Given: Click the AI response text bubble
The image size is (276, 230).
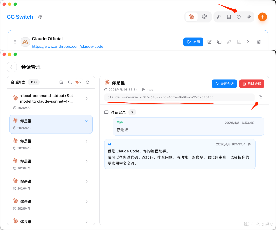Looking at the screenshot, I should (180, 154).
